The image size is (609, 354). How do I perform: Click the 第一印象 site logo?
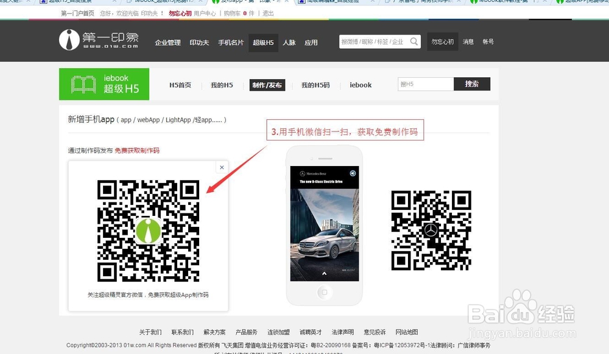[x=99, y=40]
